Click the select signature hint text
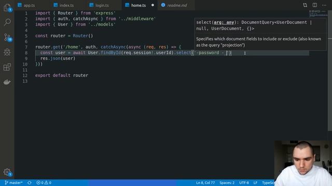 point(254,25)
